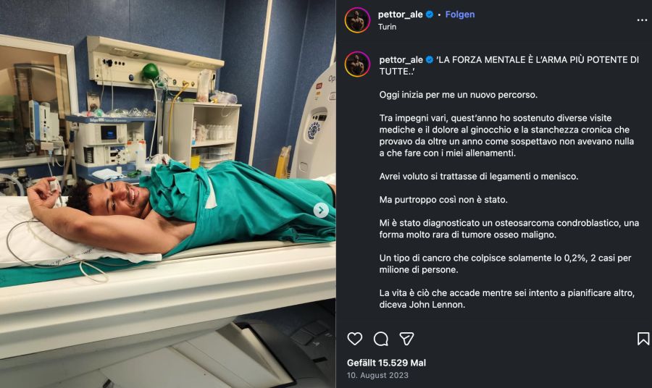Image resolution: width=652 pixels, height=388 pixels.
Task: Click the pettor_ale username in the header
Action: [x=400, y=14]
